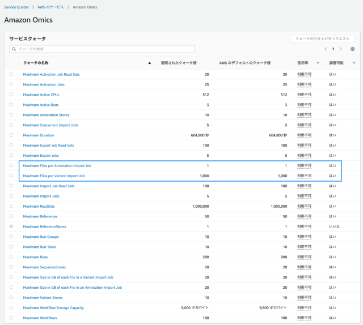
Task: Click the クォータの名称 column header
Action: [36, 63]
